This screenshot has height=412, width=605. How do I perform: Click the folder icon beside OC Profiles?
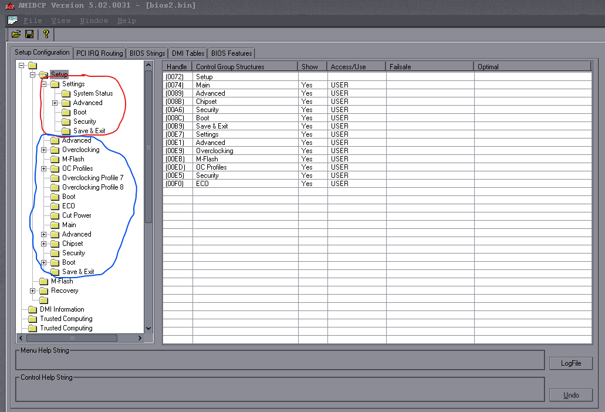point(55,168)
